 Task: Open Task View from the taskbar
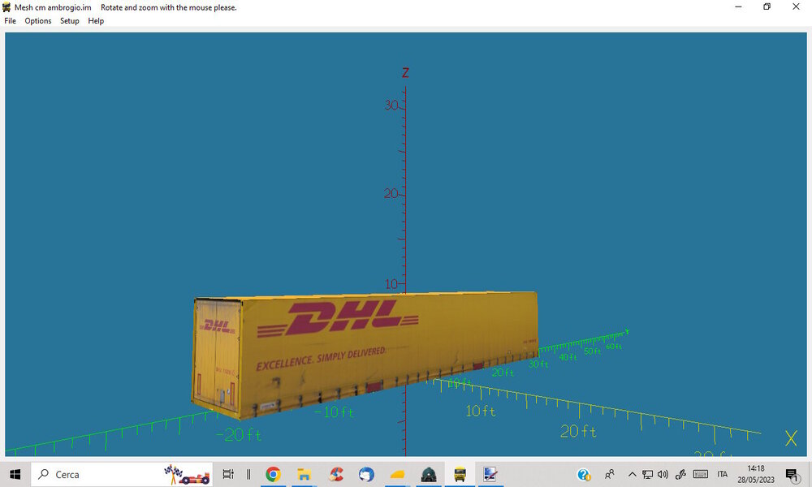[228, 474]
